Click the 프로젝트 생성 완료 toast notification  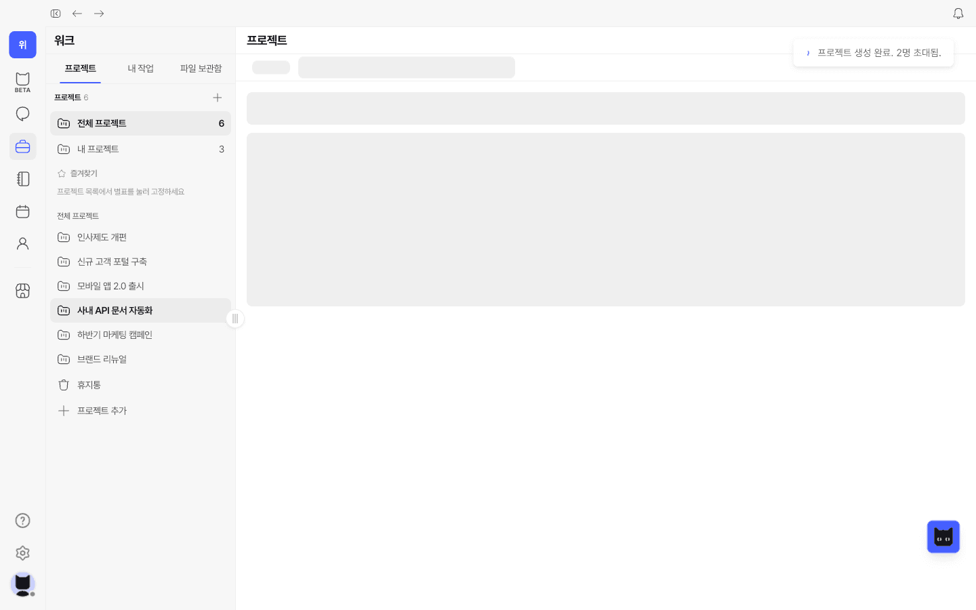[873, 53]
